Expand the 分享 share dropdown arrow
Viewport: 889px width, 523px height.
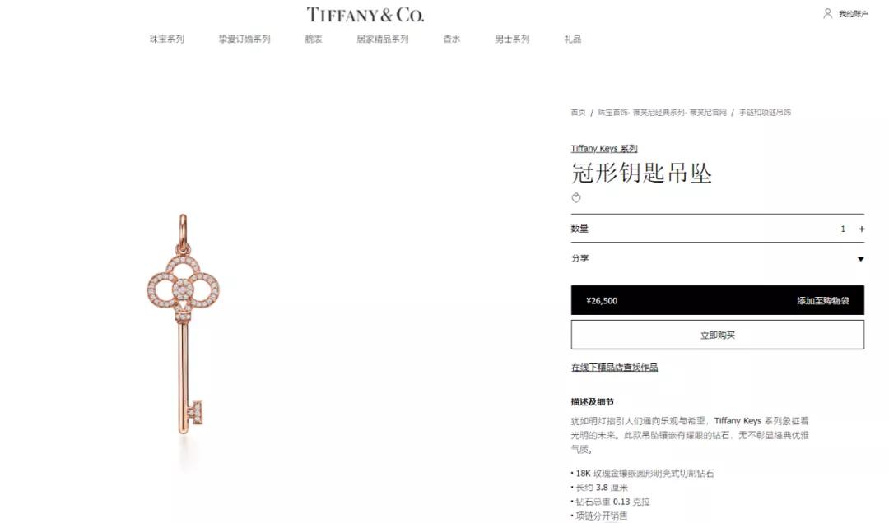pos(861,259)
